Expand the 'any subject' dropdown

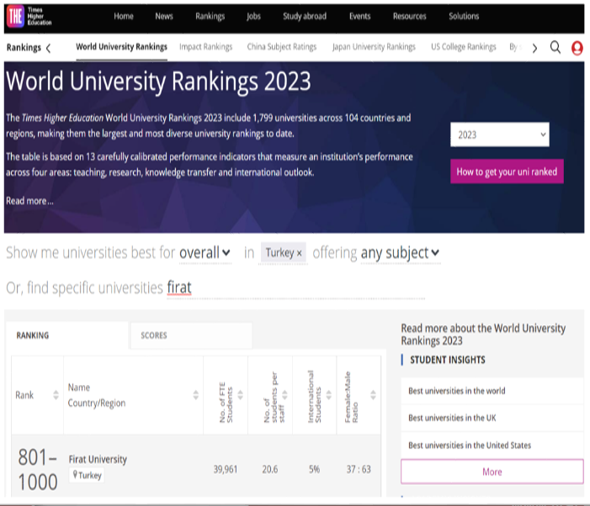(x=400, y=253)
